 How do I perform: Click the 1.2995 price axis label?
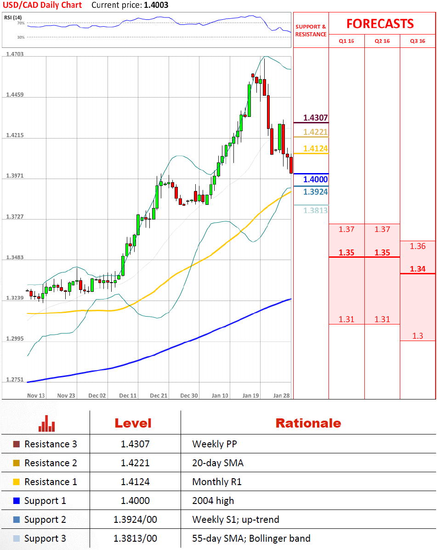pos(15,338)
